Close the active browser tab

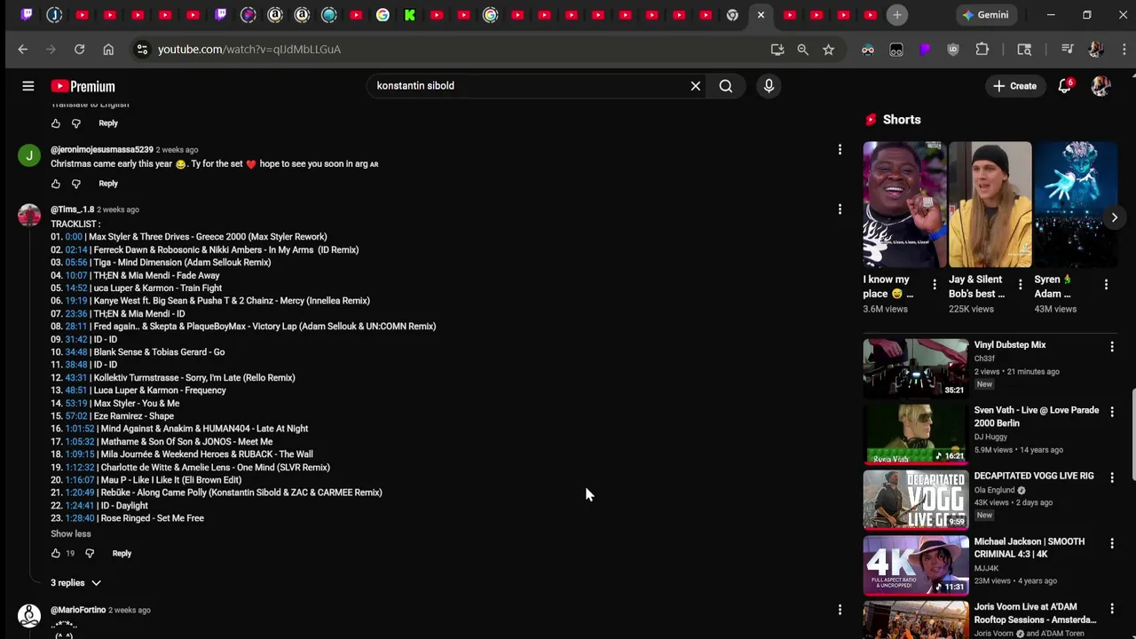(x=761, y=15)
